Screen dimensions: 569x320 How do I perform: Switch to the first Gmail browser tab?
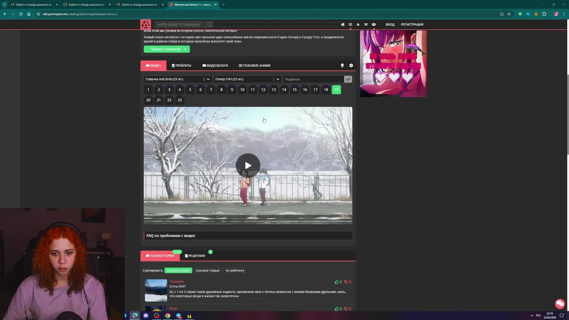click(x=34, y=4)
